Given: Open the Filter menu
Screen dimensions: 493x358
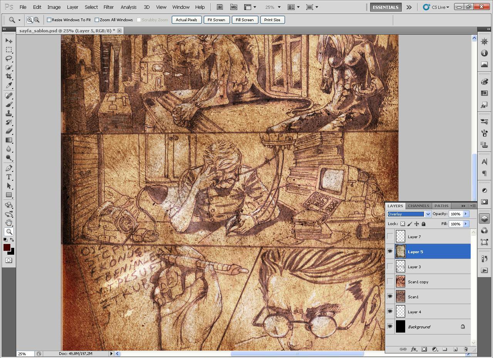Looking at the screenshot, I should tap(108, 7).
